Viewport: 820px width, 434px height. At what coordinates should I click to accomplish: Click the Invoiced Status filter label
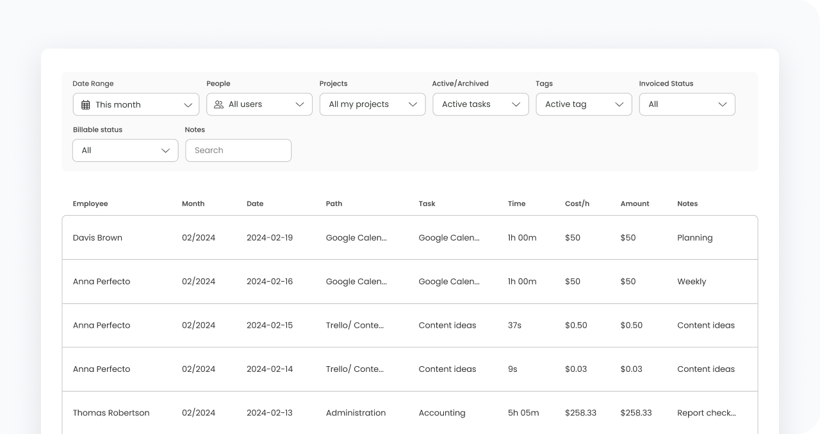666,84
